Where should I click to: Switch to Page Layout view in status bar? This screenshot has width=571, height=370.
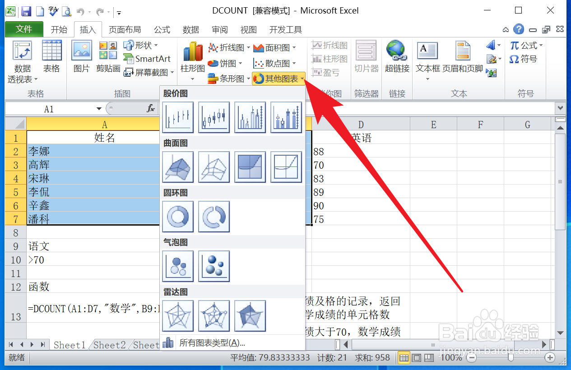coord(416,358)
